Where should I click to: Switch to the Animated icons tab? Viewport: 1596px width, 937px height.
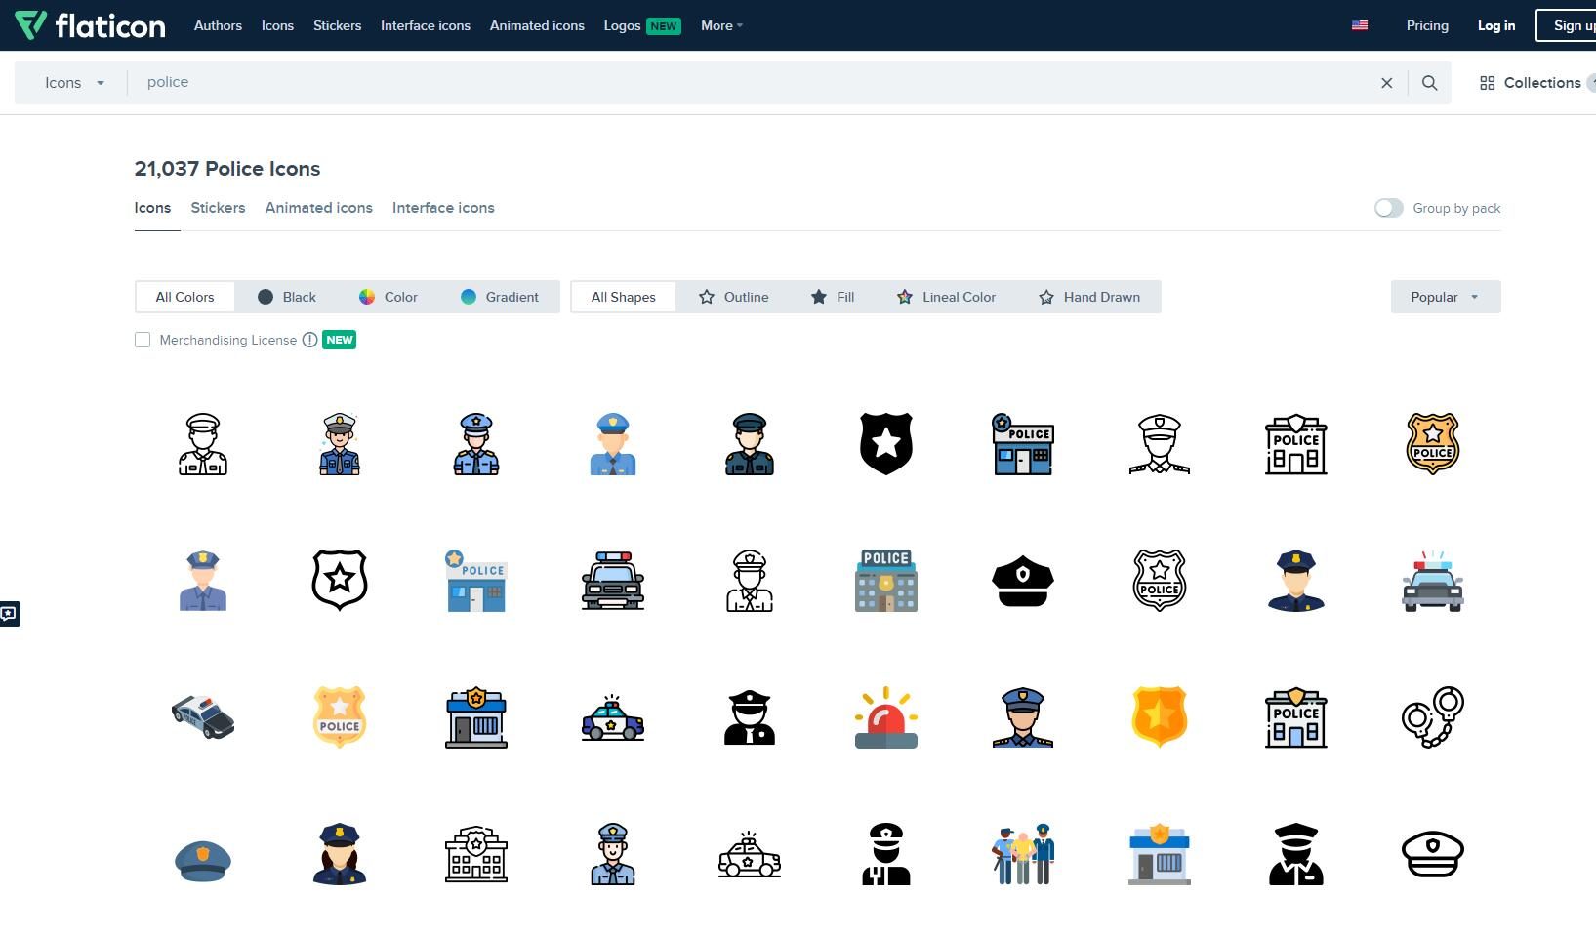(x=318, y=208)
